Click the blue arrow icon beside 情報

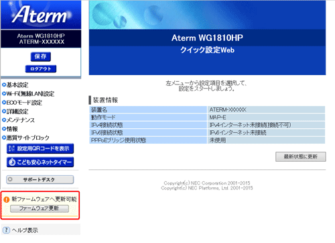pyautogui.click(x=4, y=129)
